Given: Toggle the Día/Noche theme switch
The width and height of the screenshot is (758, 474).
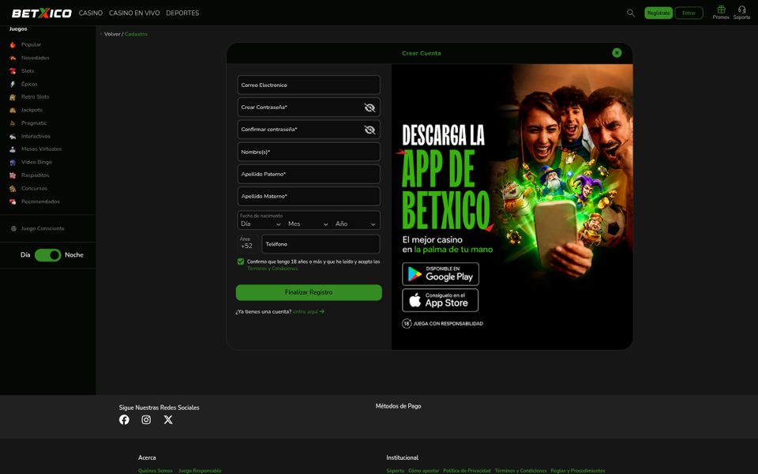Looking at the screenshot, I should (48, 255).
